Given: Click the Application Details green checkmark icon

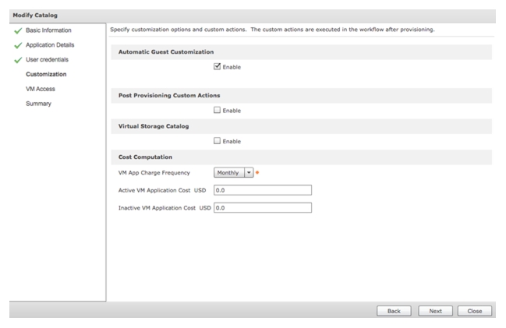Looking at the screenshot, I should tap(18, 45).
